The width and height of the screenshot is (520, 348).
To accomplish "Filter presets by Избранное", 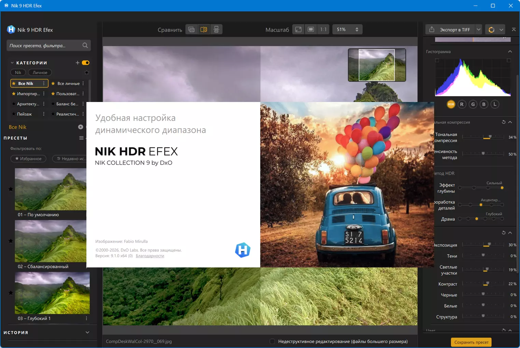I will click(28, 159).
